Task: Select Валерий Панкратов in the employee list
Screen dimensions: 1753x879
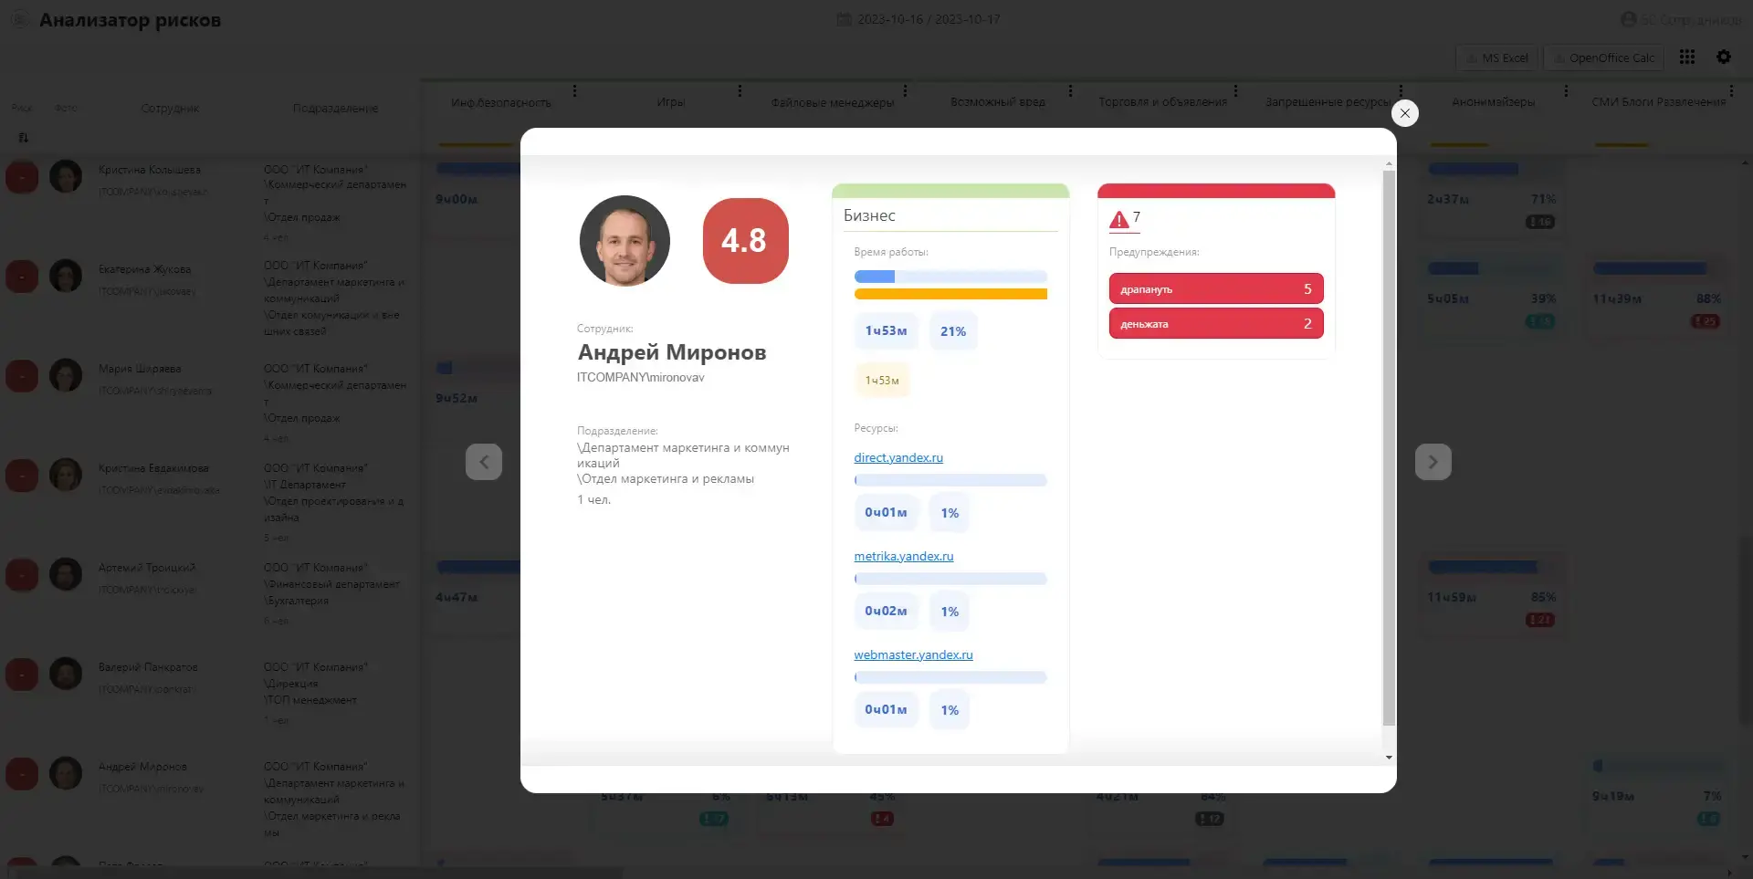Action: pos(148,667)
